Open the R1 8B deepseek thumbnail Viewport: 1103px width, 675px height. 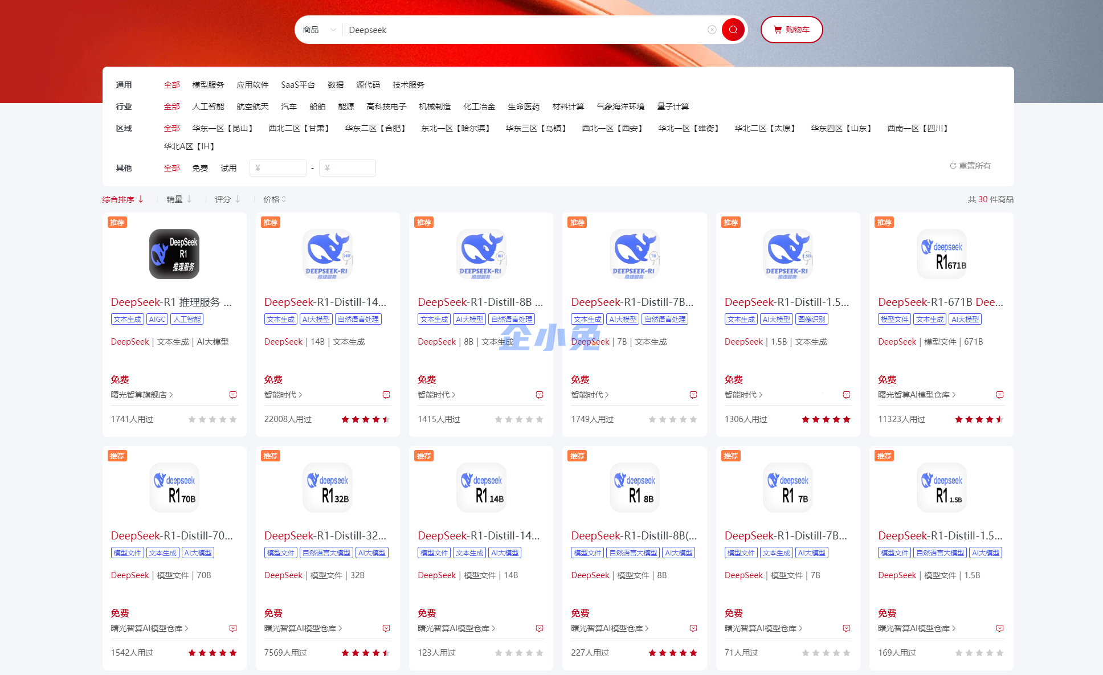(635, 488)
